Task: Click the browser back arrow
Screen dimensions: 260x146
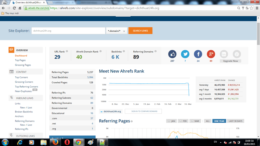Action: (x=3, y=8)
